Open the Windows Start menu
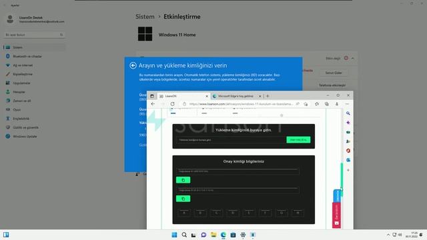 pyautogui.click(x=174, y=235)
